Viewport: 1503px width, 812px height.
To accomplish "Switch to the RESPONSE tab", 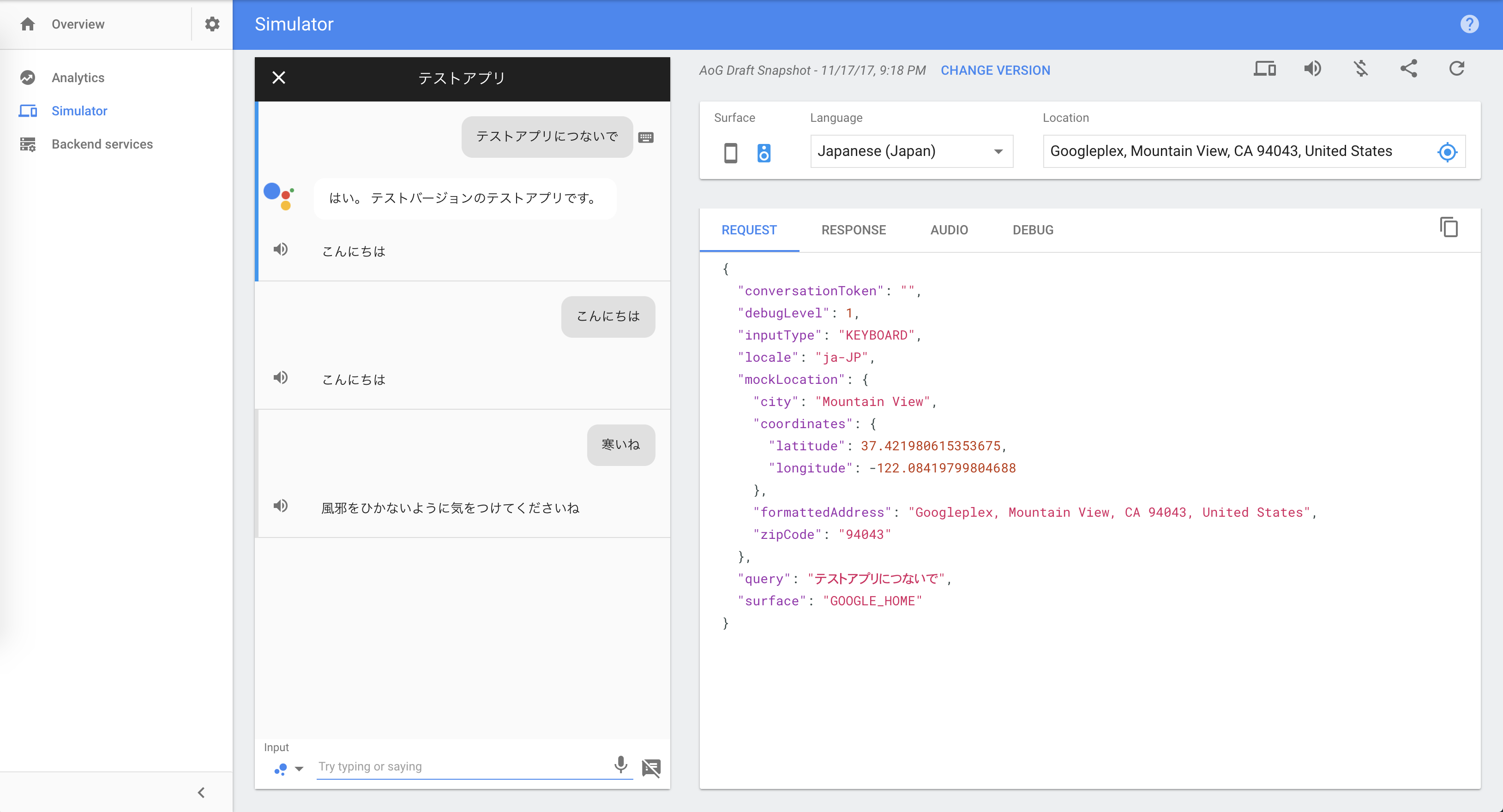I will (854, 229).
